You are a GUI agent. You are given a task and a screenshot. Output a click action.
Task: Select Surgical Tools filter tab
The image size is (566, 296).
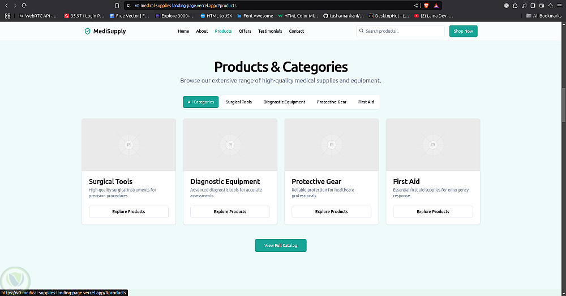click(239, 102)
